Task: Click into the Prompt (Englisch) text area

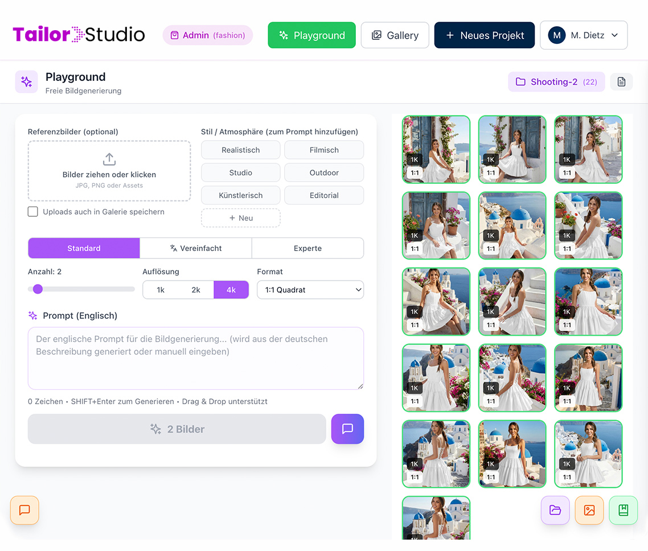Action: [x=196, y=359]
